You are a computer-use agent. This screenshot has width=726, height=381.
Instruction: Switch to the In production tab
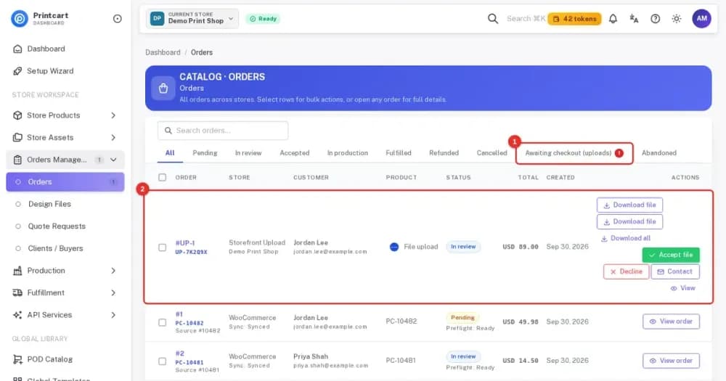348,153
